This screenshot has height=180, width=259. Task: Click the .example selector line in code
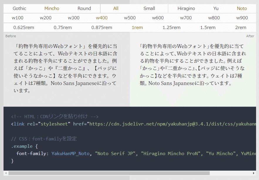click(24, 146)
